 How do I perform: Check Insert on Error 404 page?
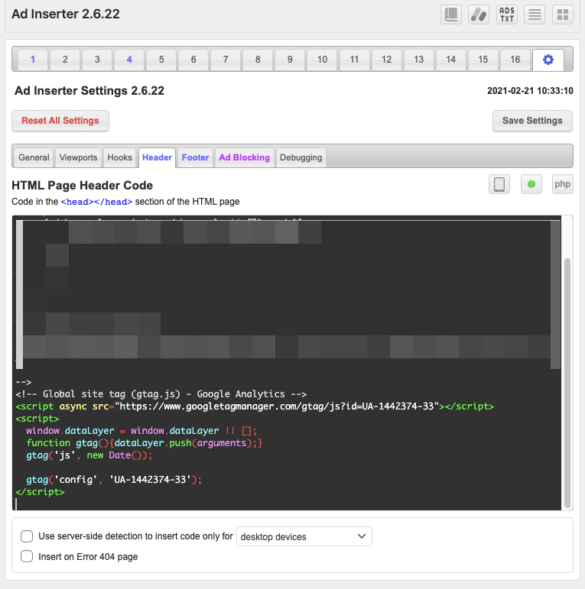coord(27,556)
